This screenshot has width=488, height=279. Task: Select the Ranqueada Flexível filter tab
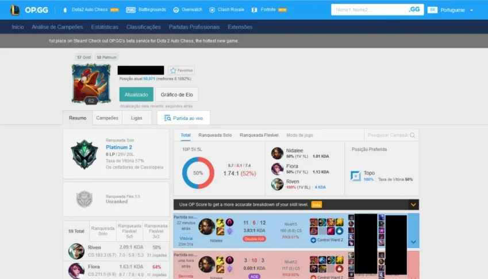259,135
